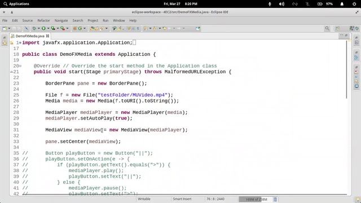361x203 pixels.
Task: Maximize the editor area
Action: (x=346, y=36)
